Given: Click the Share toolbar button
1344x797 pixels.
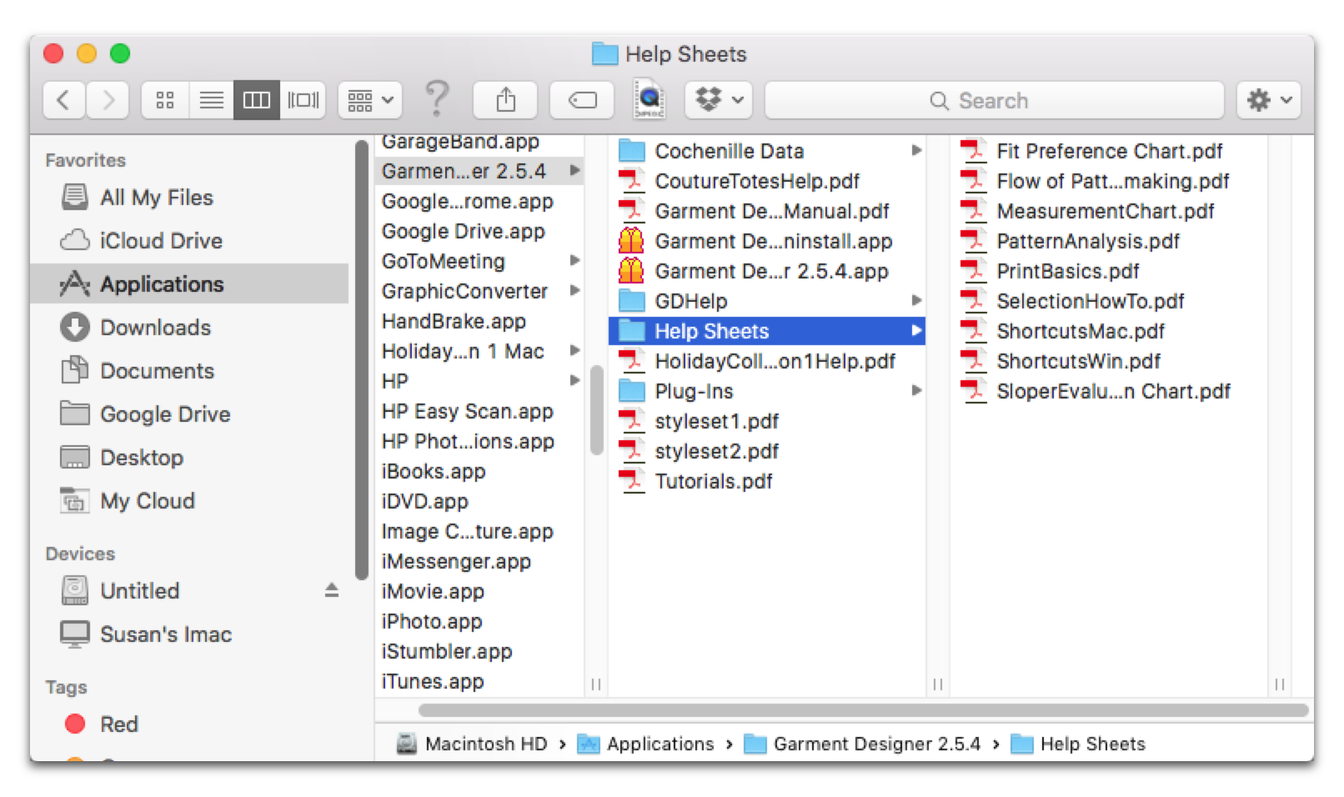Looking at the screenshot, I should point(505,101).
